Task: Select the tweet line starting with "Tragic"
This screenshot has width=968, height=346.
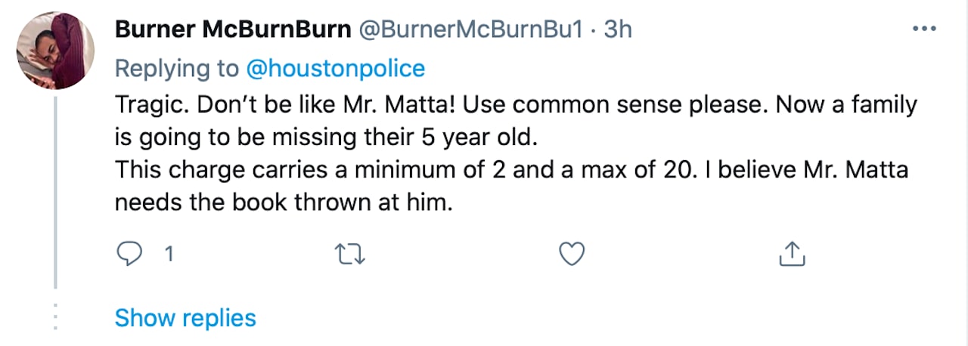Action: [x=514, y=107]
